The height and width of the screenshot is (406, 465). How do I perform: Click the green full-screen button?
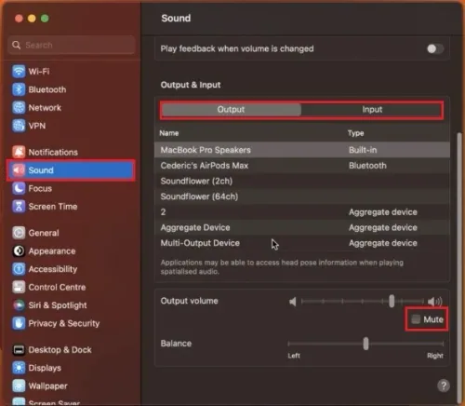click(x=45, y=19)
